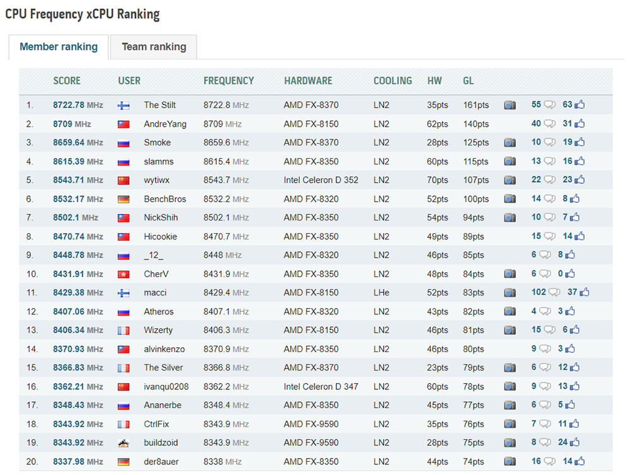Viewport: 630px width, 475px height.
Task: Like buildzoid's score with thumbs-up icon
Action: [575, 442]
